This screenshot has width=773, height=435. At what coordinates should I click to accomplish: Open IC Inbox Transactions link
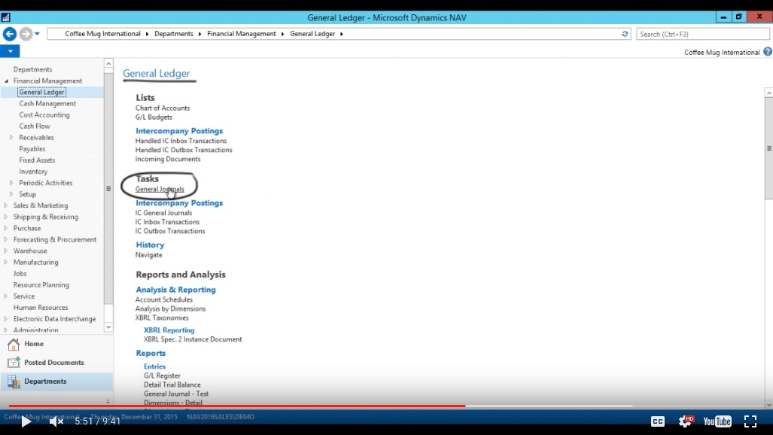[x=168, y=222]
